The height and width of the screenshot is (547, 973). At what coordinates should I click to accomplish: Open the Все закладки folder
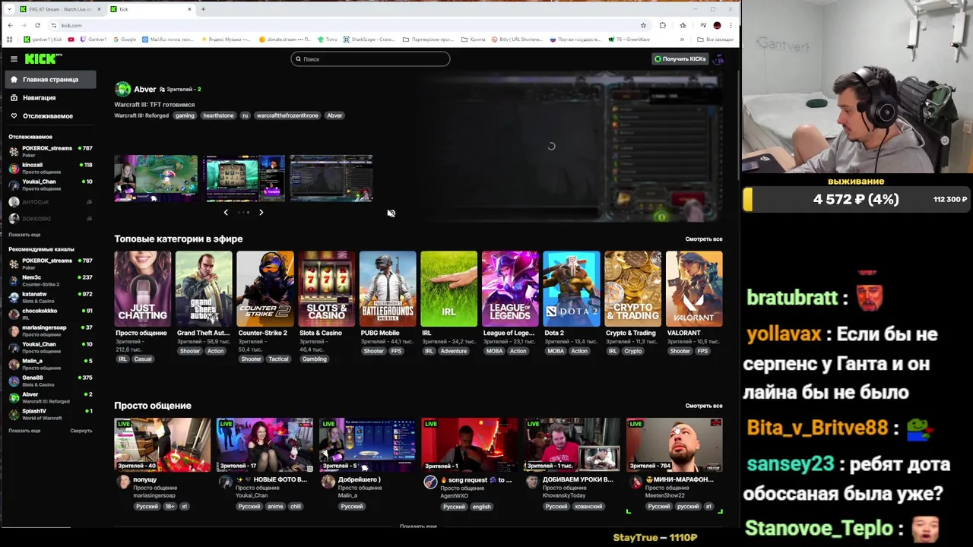(715, 40)
